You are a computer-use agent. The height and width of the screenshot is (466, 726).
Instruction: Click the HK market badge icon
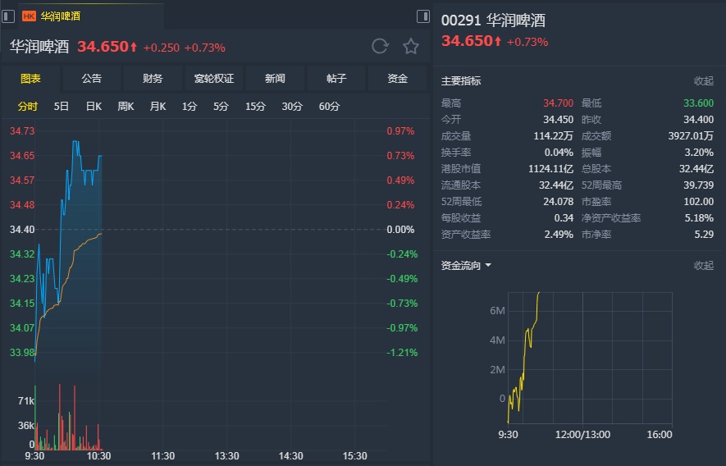[29, 16]
